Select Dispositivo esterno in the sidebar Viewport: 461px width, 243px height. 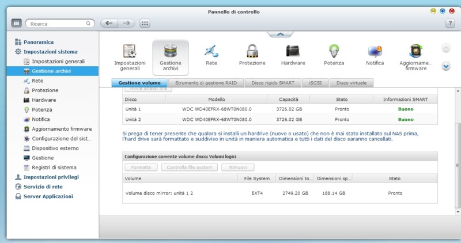point(56,148)
